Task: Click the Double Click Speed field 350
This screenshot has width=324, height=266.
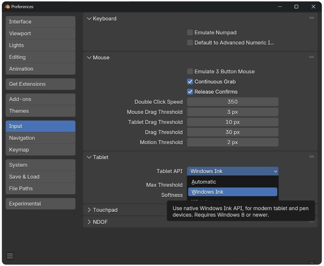Action: coord(232,102)
